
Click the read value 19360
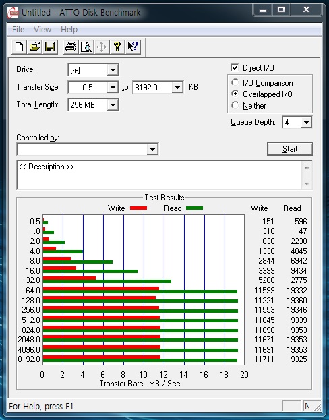tap(297, 301)
